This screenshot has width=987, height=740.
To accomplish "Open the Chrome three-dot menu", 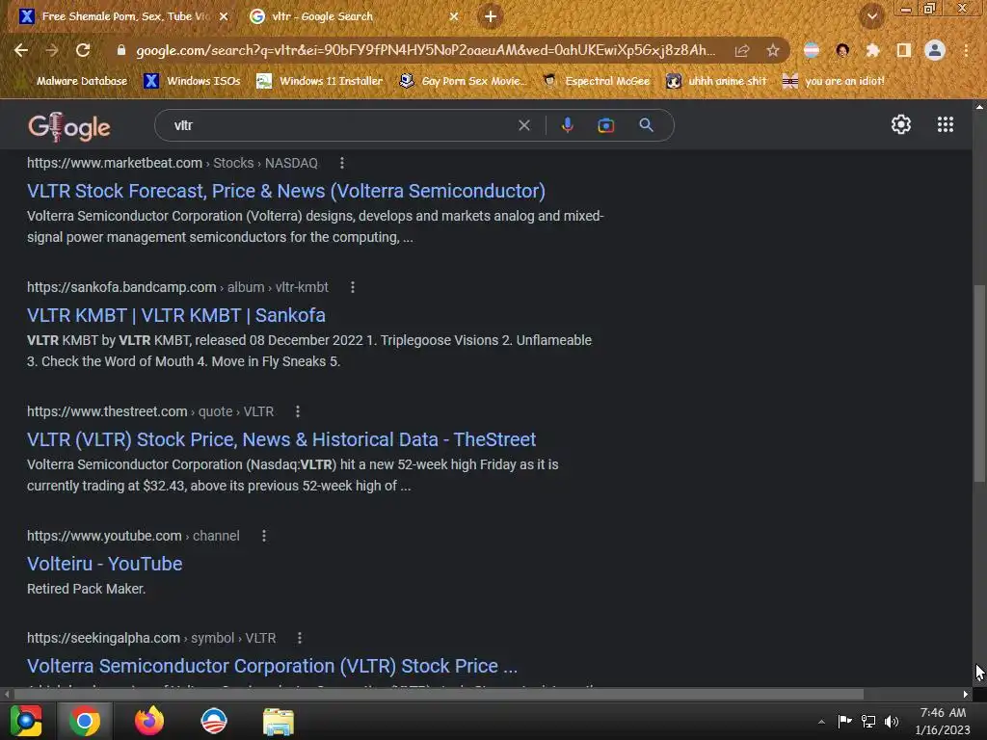I will coord(966,50).
